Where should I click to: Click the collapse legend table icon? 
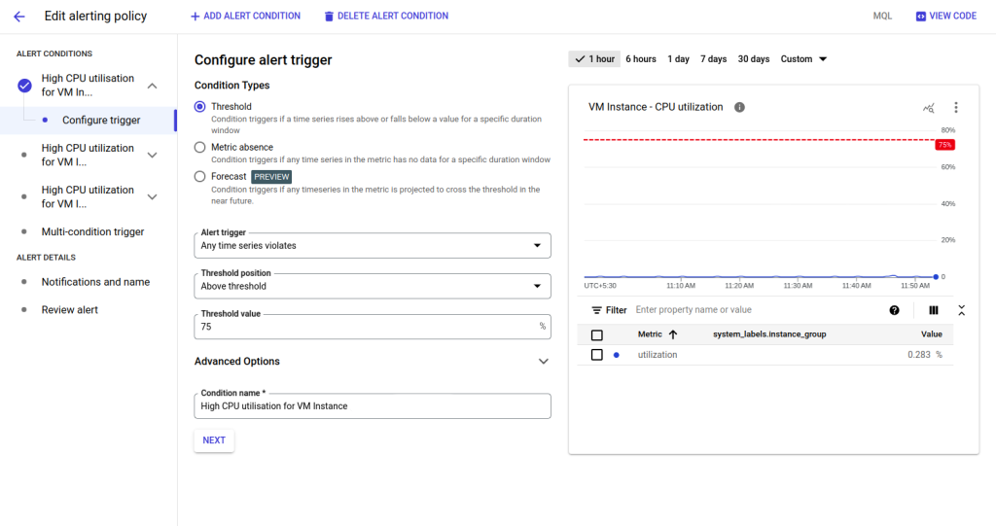(x=961, y=310)
